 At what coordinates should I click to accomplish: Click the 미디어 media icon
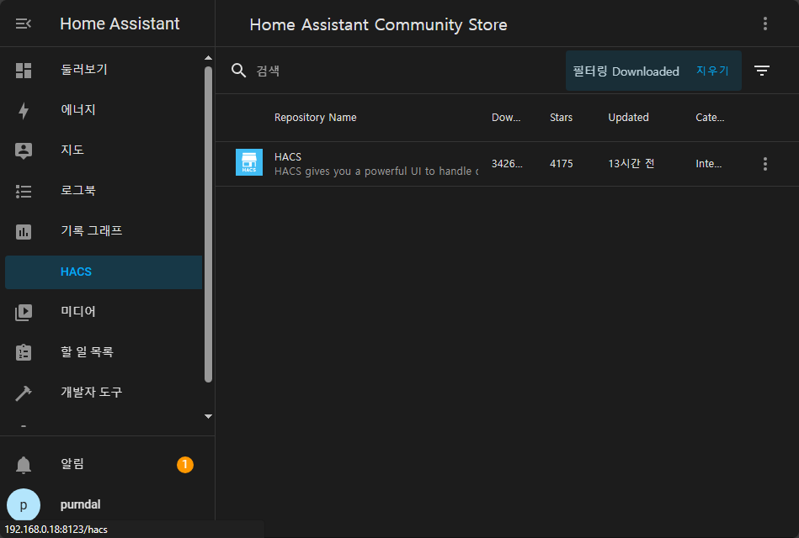[24, 312]
